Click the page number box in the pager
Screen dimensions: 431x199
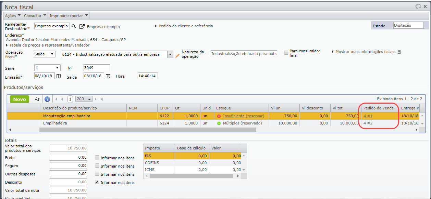point(70,99)
